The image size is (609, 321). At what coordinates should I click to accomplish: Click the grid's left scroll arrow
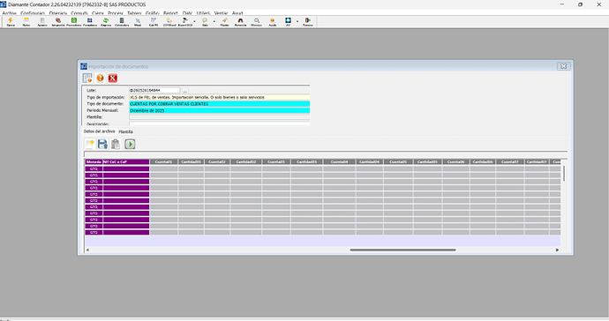pos(87,250)
